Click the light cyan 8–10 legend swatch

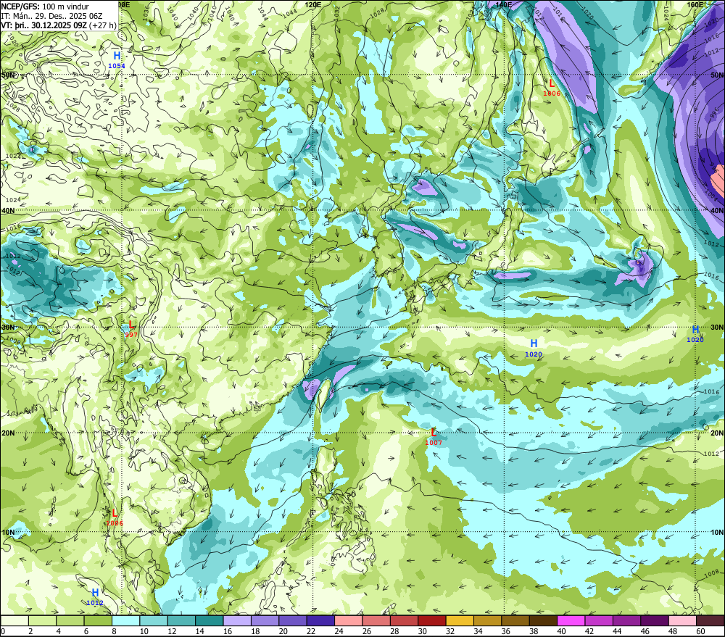[x=125, y=620]
